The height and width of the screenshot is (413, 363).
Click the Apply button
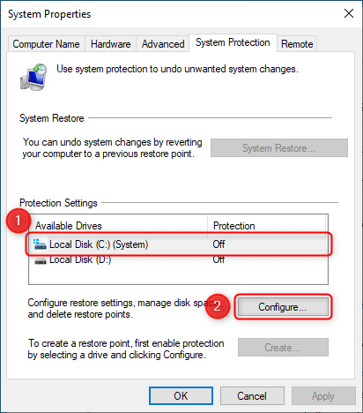point(323,396)
